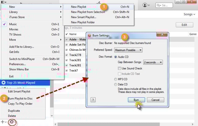Uncheck the Chimes In My song checkbox
198x126 pixels.
point(66,50)
